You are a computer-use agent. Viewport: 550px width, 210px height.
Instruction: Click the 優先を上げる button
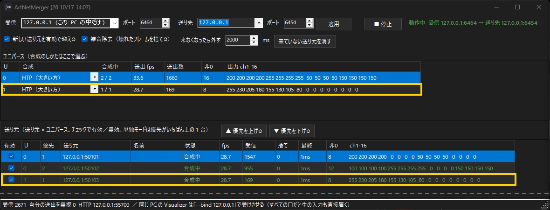(x=244, y=131)
